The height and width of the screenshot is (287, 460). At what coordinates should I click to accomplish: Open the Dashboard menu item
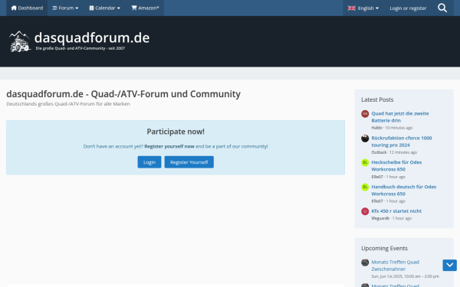point(27,8)
